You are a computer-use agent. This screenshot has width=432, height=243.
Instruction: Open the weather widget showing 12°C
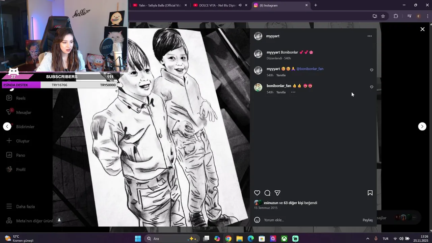[19, 239]
